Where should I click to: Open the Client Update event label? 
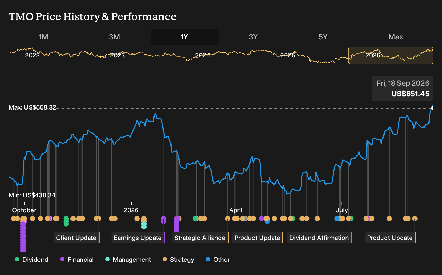(x=77, y=238)
